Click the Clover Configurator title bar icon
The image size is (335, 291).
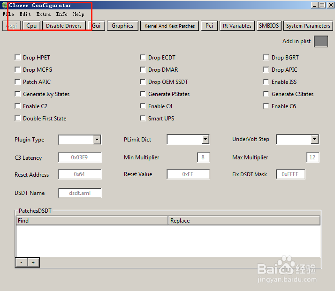coord(4,5)
